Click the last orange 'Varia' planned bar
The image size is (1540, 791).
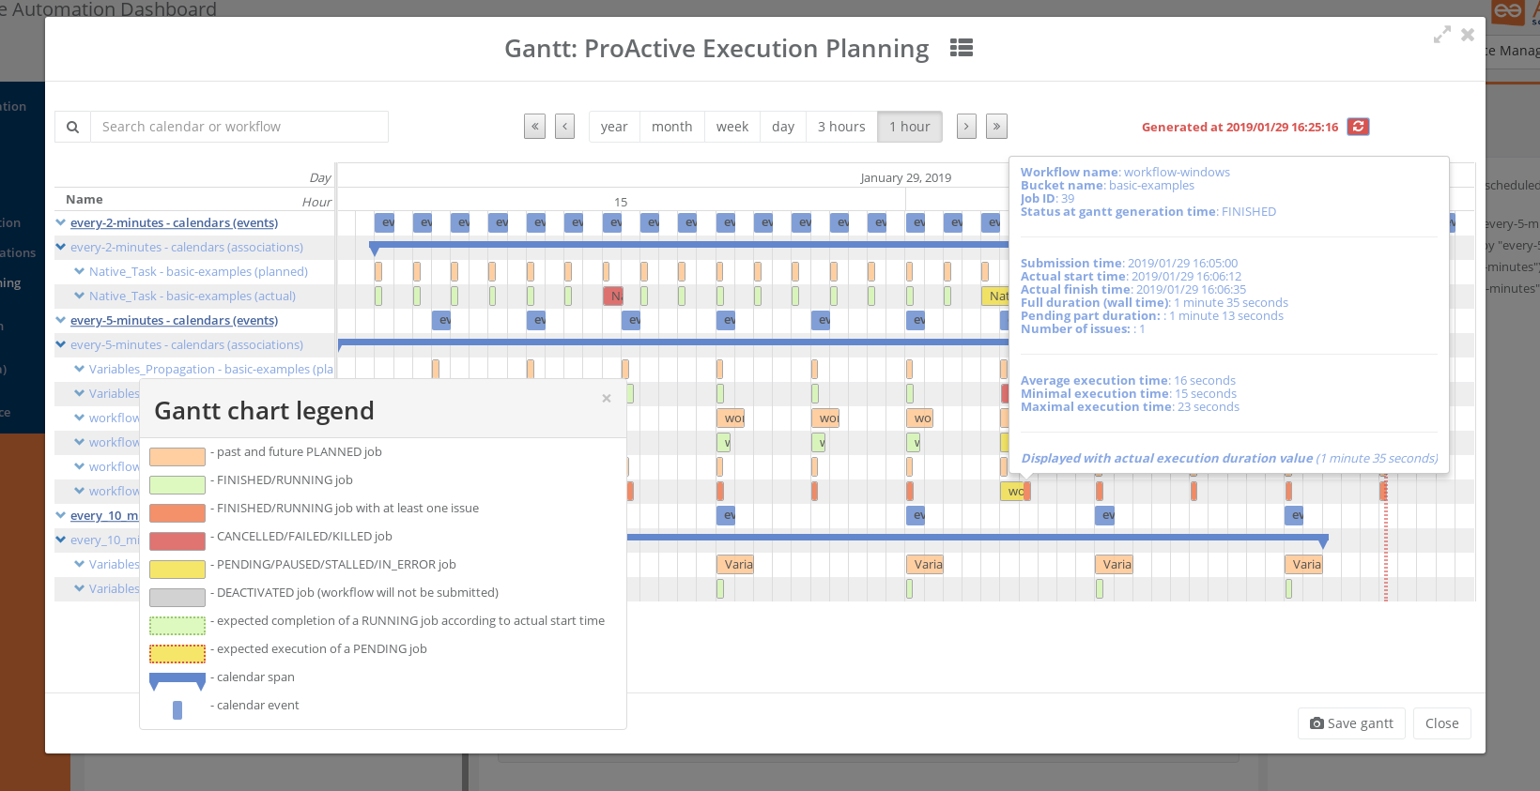(x=1303, y=564)
